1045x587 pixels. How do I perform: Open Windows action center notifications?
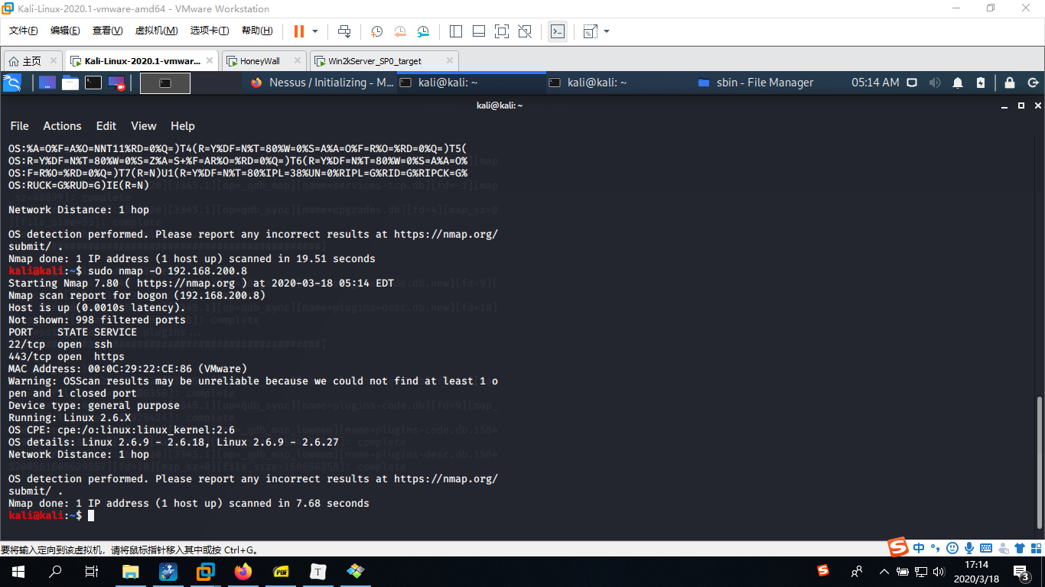pos(1021,571)
